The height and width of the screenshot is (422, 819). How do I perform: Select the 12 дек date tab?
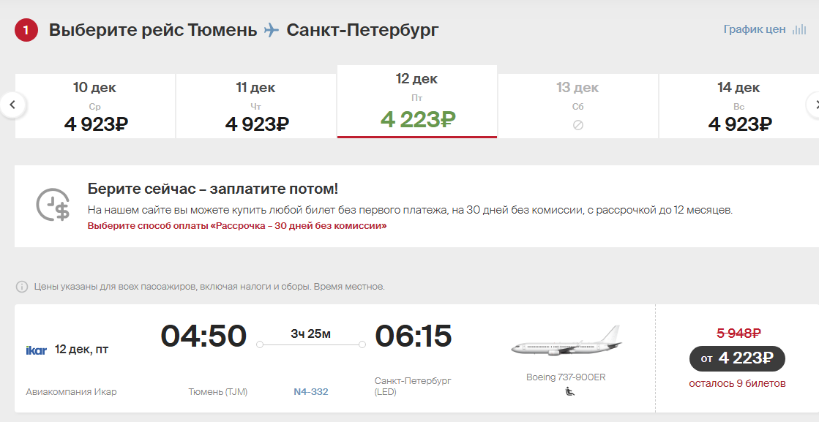(416, 102)
